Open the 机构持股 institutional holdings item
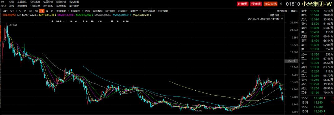This screenshot has width=334, height=115. pos(74,2)
